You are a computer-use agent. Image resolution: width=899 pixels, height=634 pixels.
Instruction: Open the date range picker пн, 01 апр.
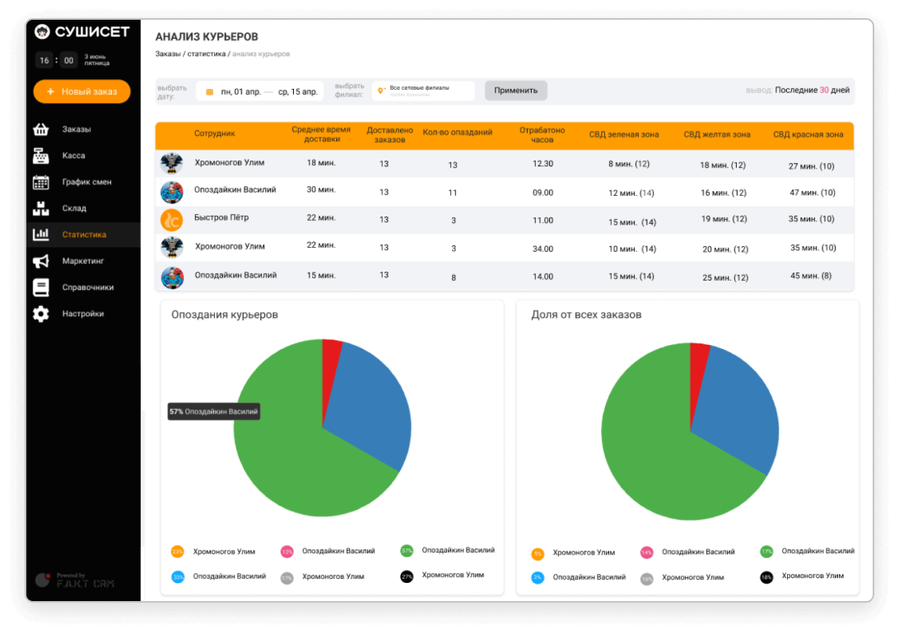(259, 91)
